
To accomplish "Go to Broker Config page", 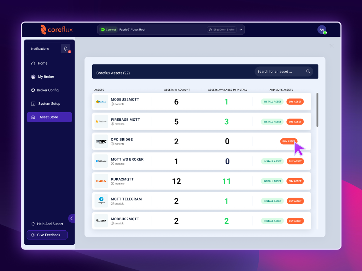I will click(x=47, y=90).
